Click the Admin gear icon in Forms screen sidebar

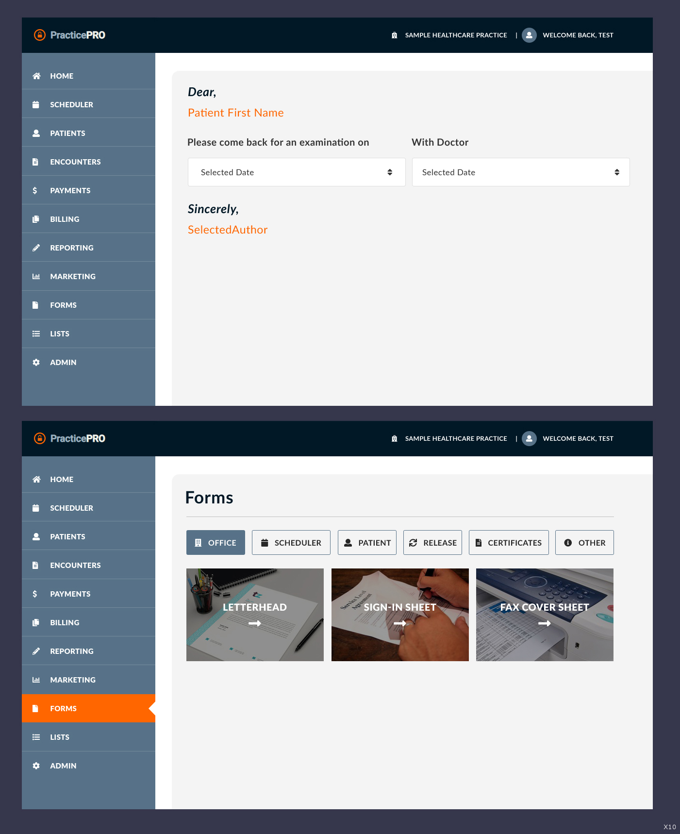36,766
